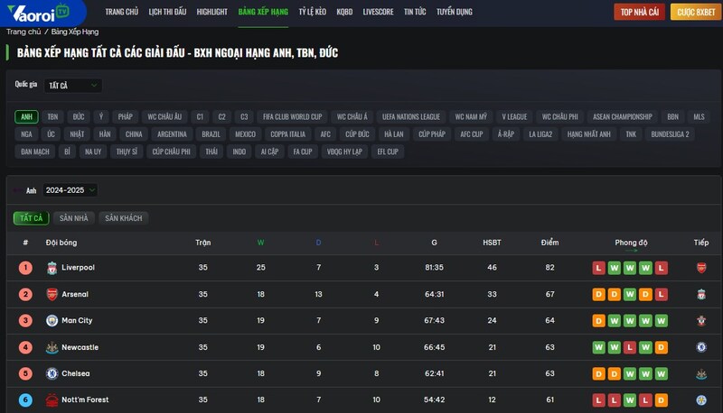Select the TBN league chip
Screen dimensions: 723x413
click(52, 117)
